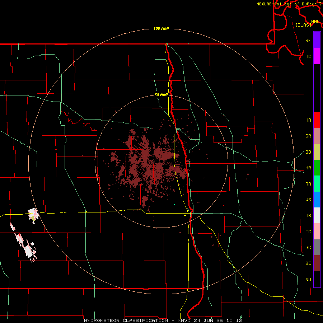This screenshot has width=323, height=323.
Task: Click the HR green legend swatch
Action: [x=317, y=168]
